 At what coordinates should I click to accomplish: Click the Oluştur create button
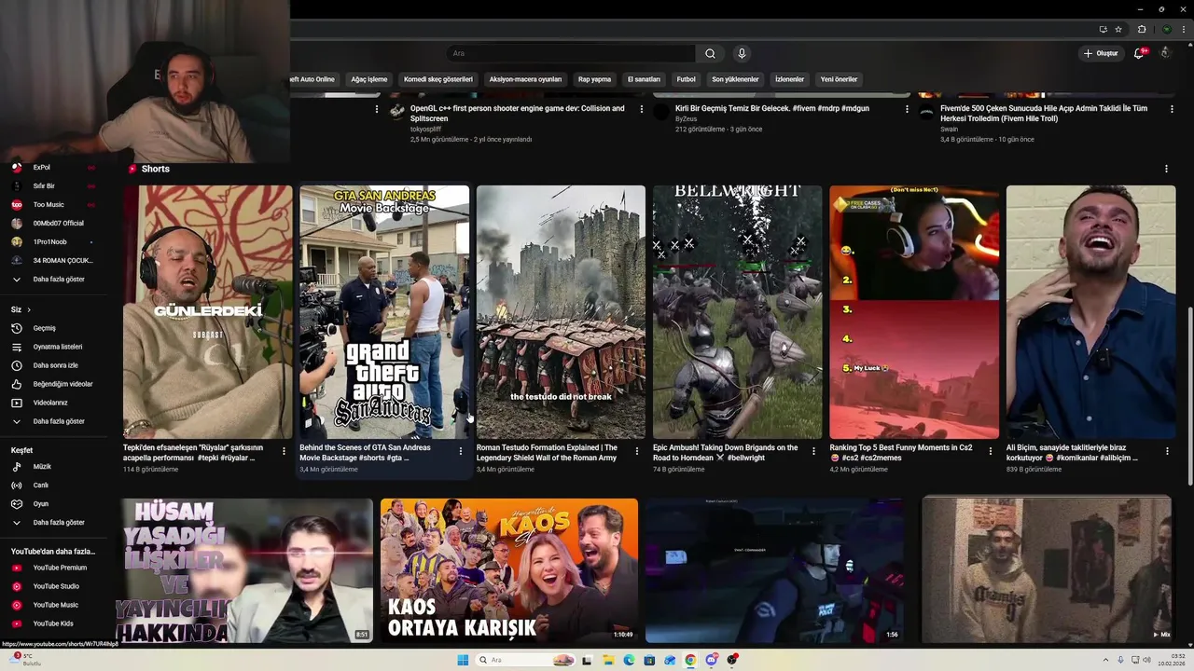coord(1101,53)
